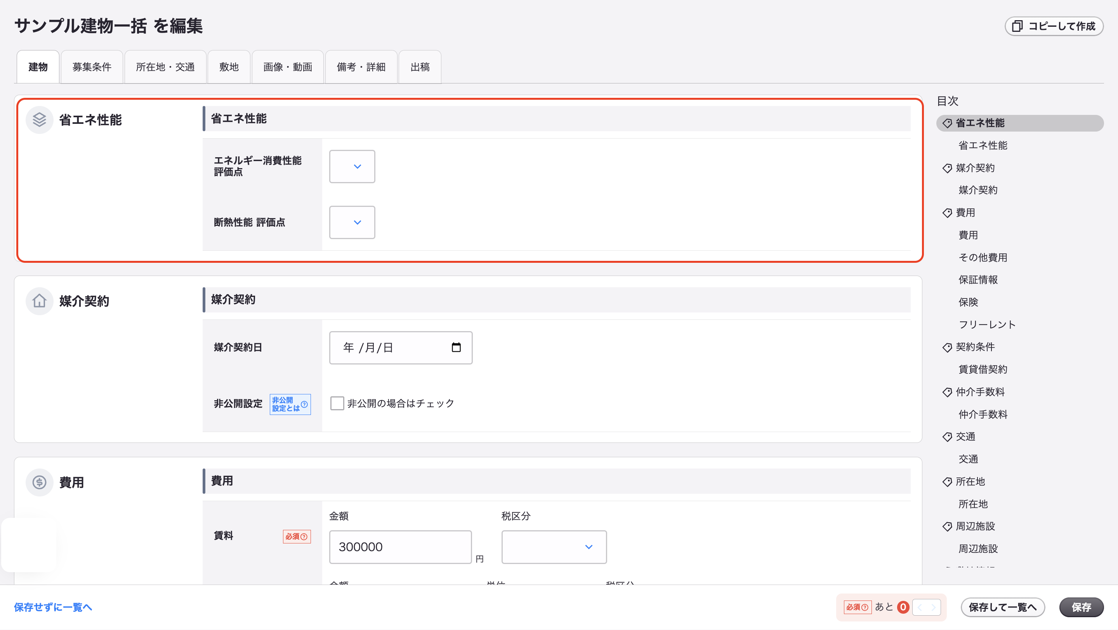Image resolution: width=1118 pixels, height=630 pixels.
Task: Jump to 賃貸借契約 in 目次
Action: 983,369
